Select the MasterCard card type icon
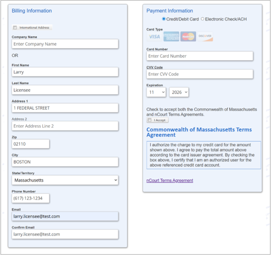Viewport: 271px width, 255px height. pos(188,36)
